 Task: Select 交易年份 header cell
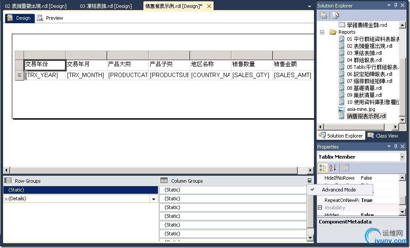(45, 65)
